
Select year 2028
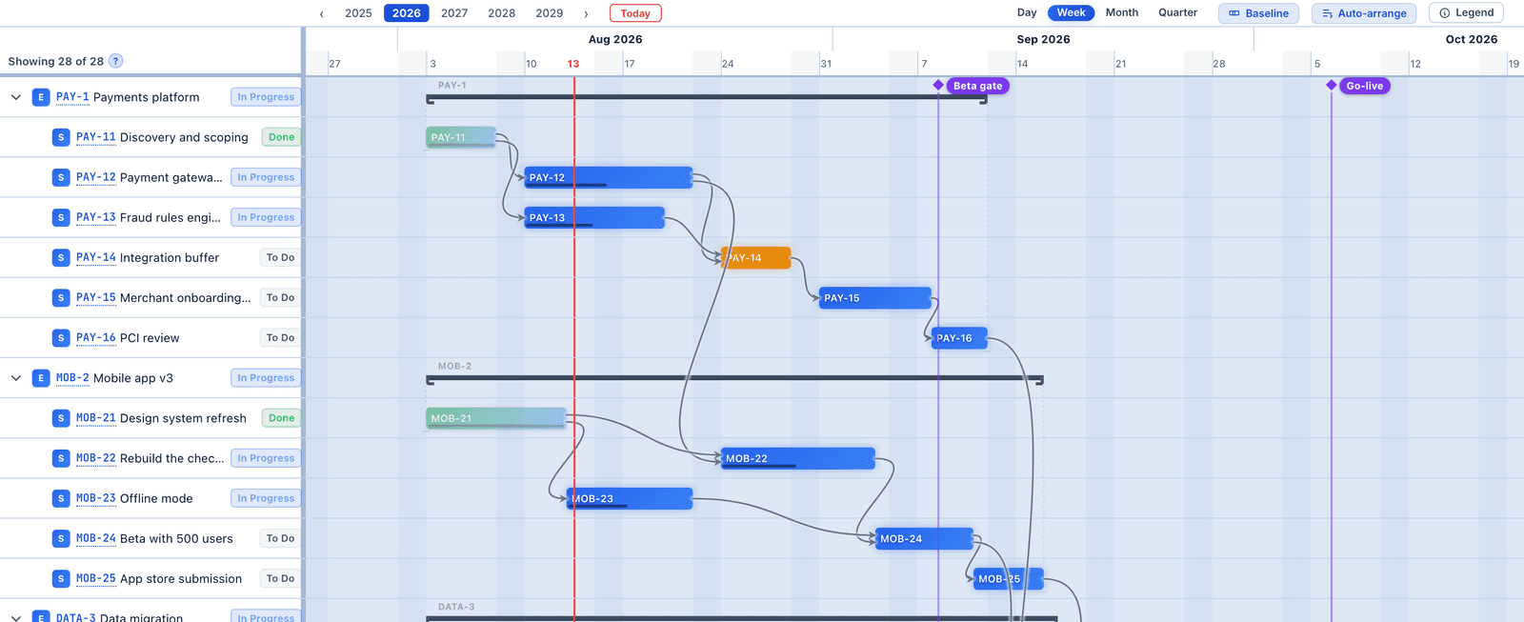(502, 13)
